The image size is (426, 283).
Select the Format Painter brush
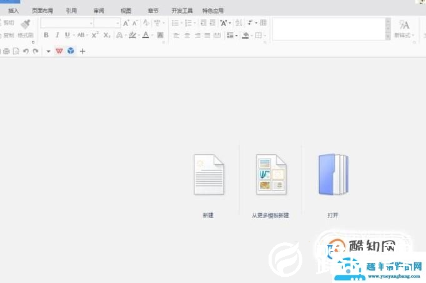pyautogui.click(x=26, y=24)
